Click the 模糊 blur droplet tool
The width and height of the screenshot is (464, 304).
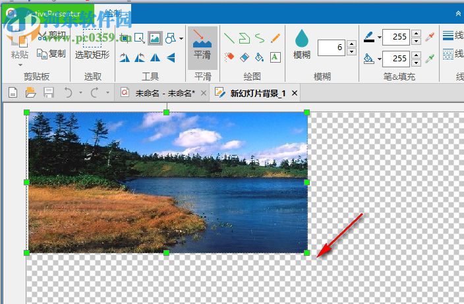302,44
